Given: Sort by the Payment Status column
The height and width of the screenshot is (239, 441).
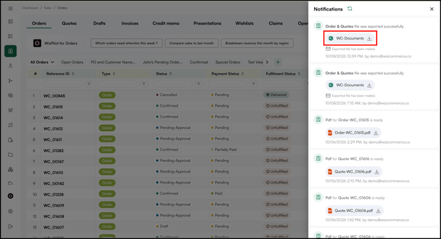Looking at the screenshot, I should pyautogui.click(x=242, y=74).
